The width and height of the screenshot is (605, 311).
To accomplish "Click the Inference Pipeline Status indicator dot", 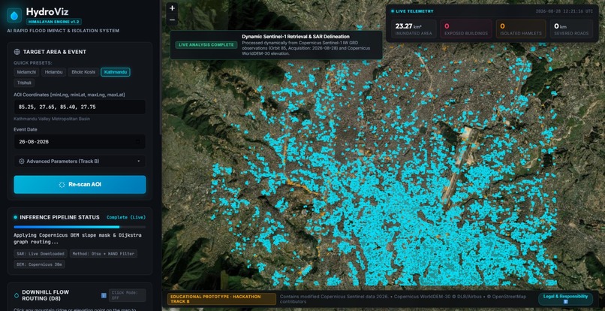I will (16, 217).
